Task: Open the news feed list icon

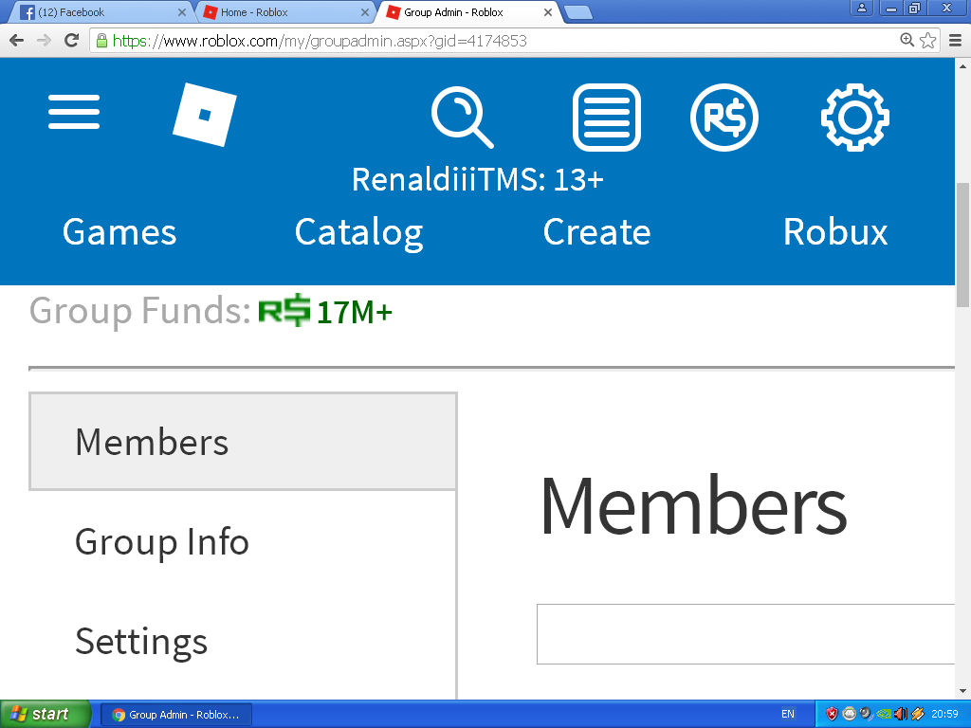Action: click(607, 118)
